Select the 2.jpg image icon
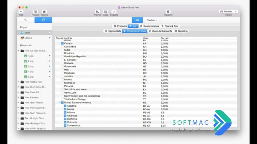The width and height of the screenshot is (257, 144). point(25,61)
